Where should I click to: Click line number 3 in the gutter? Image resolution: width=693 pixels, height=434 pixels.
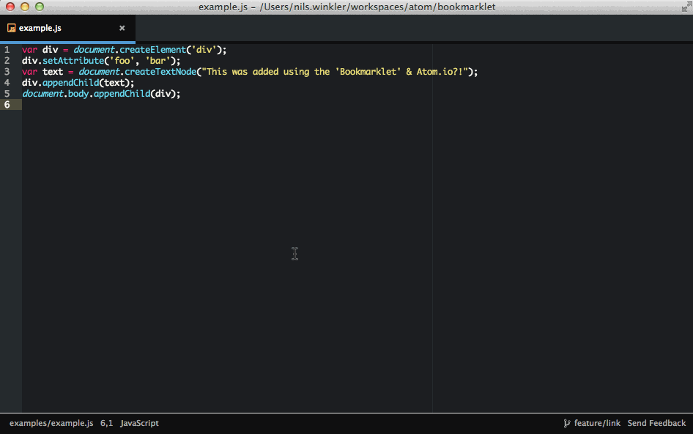pyautogui.click(x=7, y=72)
